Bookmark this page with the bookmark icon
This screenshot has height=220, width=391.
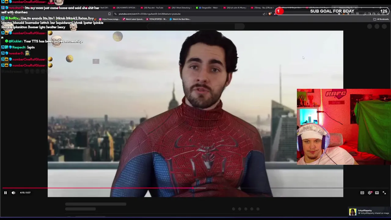[109, 14]
